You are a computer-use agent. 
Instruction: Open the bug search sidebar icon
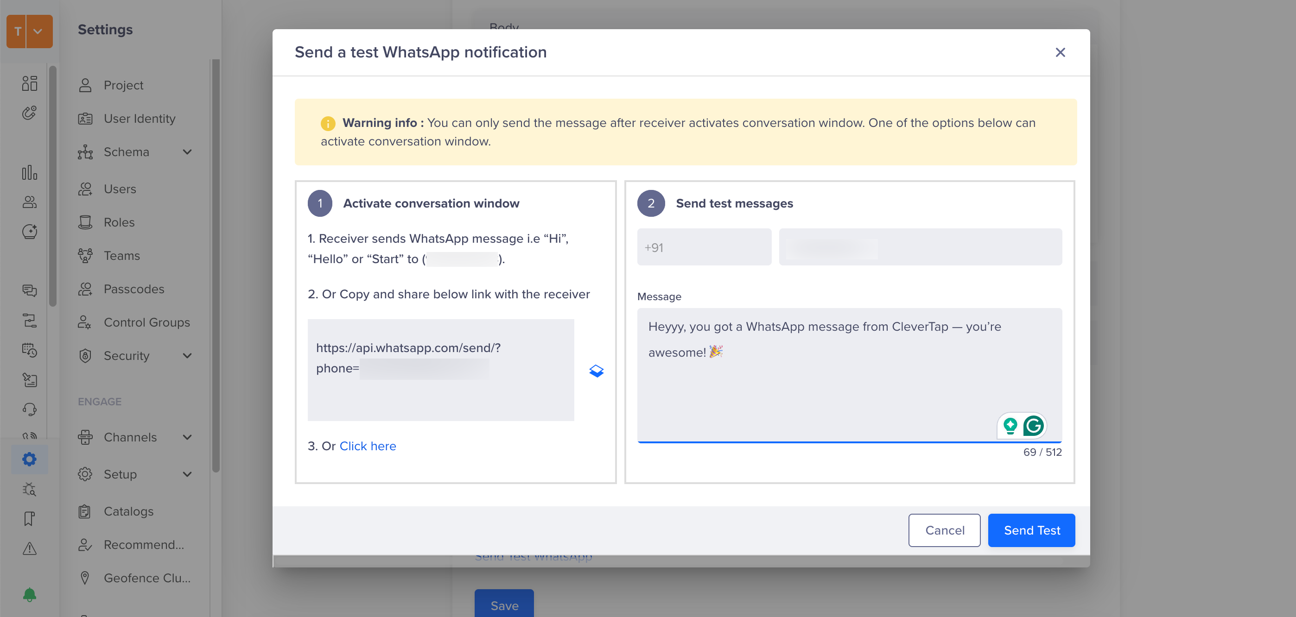[30, 489]
